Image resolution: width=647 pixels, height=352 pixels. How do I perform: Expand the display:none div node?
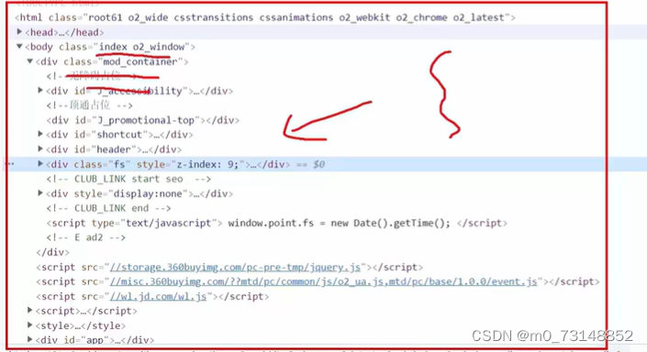(x=40, y=192)
